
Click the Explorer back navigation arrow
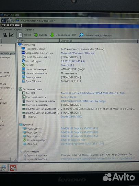point(3,21)
